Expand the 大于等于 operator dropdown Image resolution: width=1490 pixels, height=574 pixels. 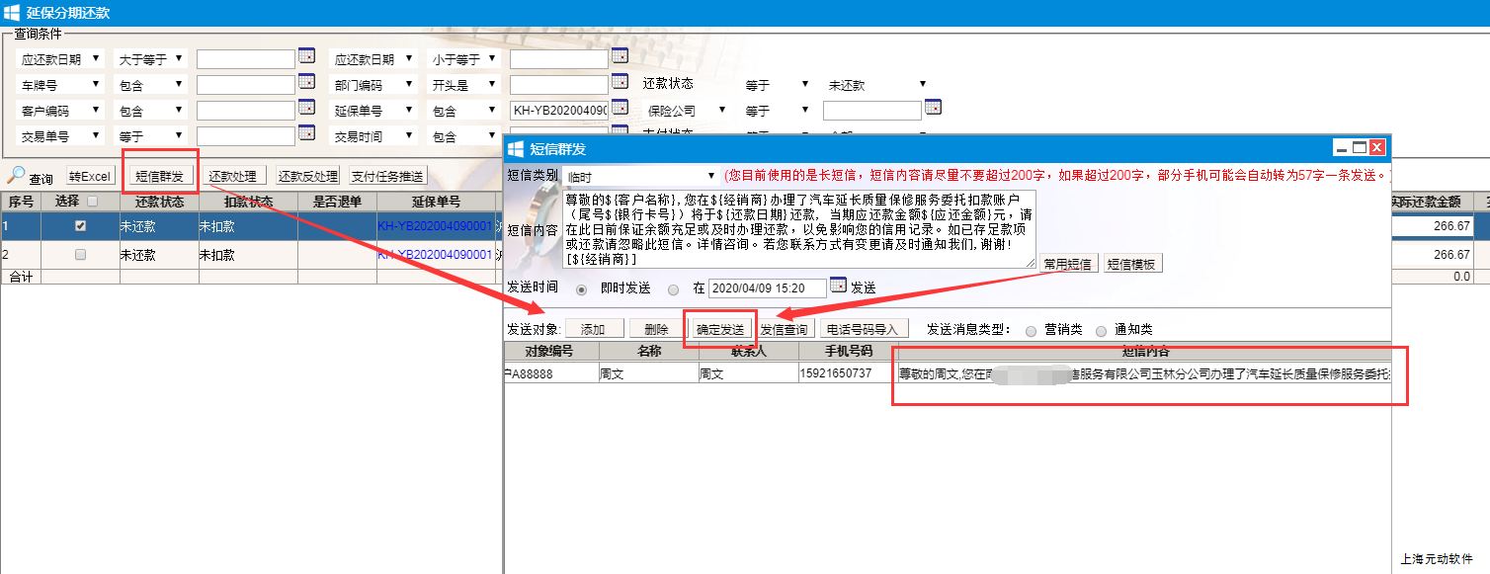tap(150, 59)
